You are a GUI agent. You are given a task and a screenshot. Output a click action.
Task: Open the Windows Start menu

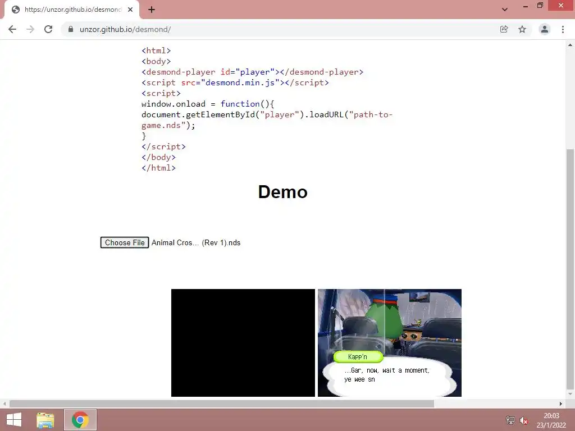click(x=14, y=420)
